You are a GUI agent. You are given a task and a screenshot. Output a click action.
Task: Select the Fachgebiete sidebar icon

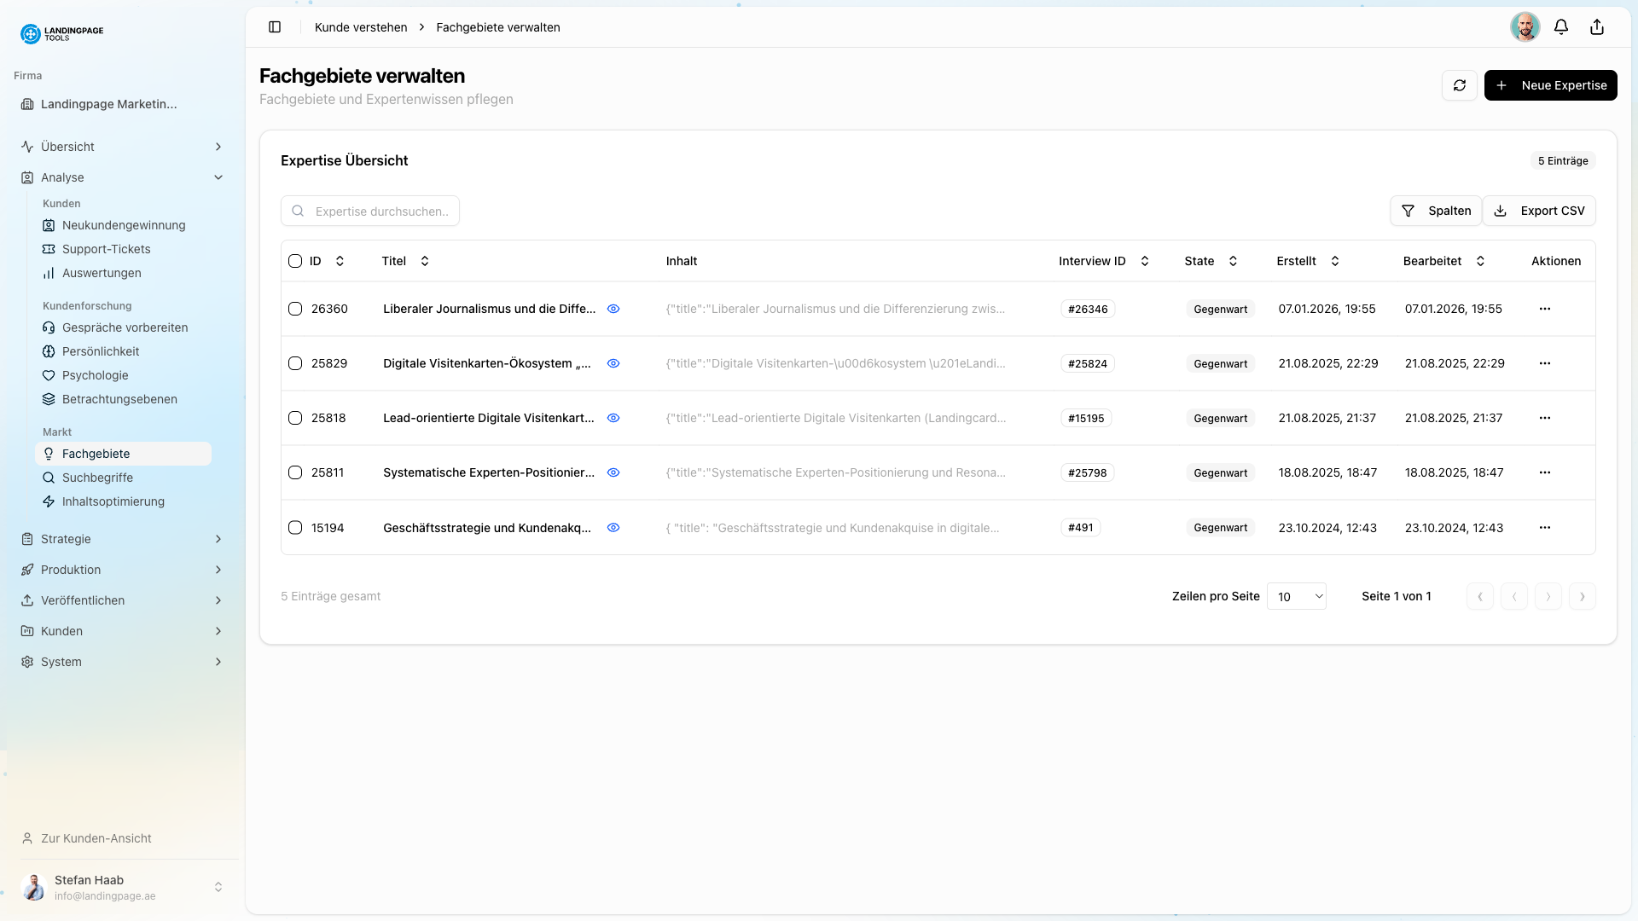tap(49, 454)
